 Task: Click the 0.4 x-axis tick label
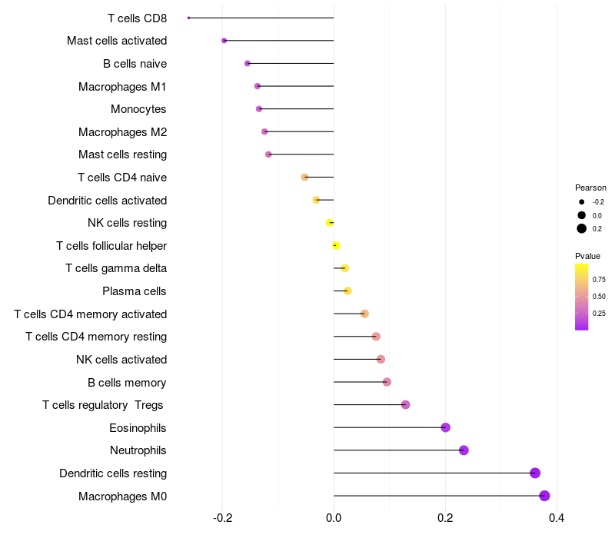tap(557, 518)
